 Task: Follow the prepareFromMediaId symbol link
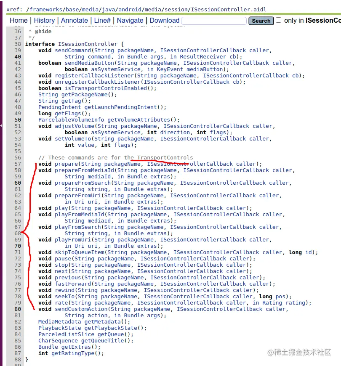click(84, 170)
